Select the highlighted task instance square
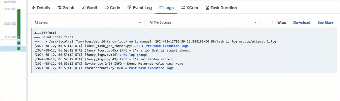This screenshot has width=340, height=101. click(x=19, y=49)
